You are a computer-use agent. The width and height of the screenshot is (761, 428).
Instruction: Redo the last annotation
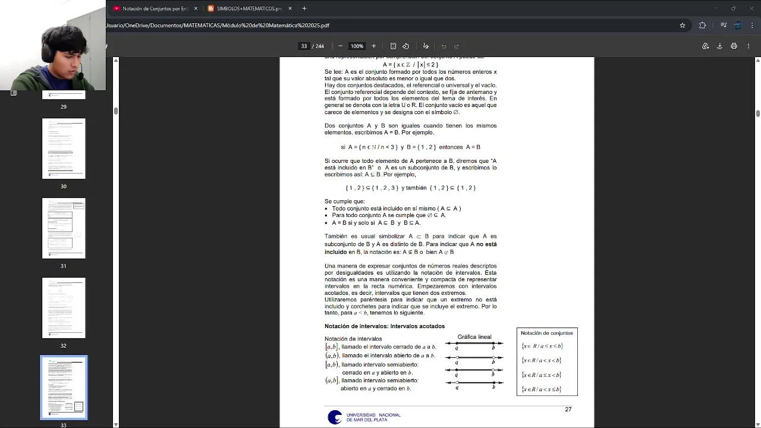coord(457,46)
